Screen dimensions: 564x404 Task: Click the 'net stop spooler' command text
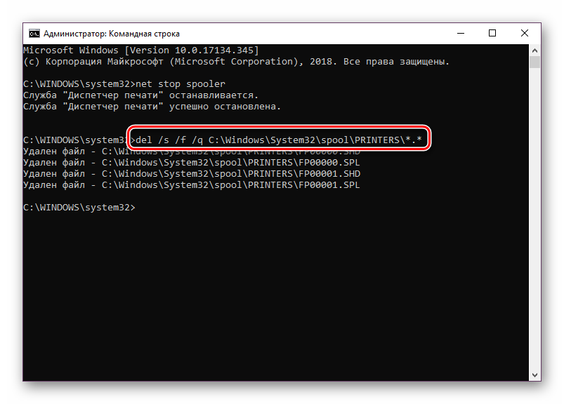click(x=181, y=84)
